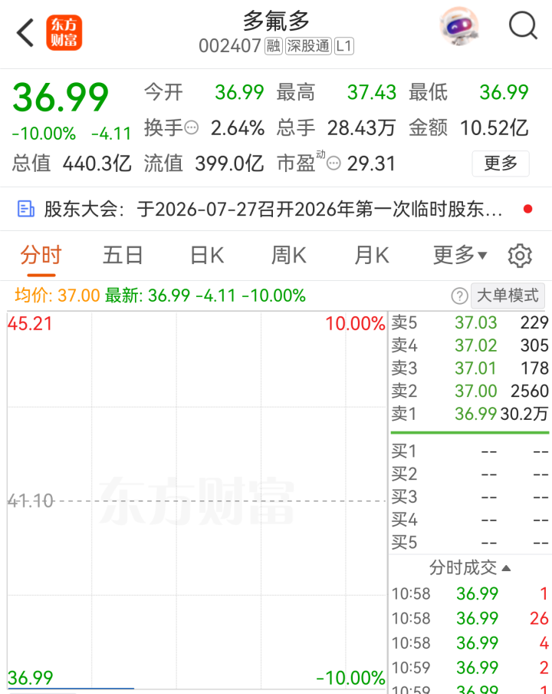Tap the 10:58 trade with volume 26

pos(470,618)
